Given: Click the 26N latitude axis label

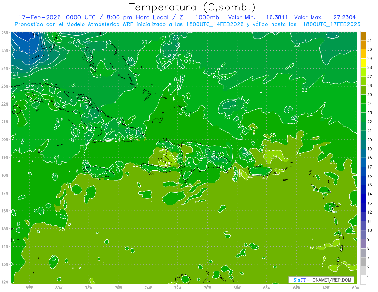Looking at the screenshot, I should point(5,33).
